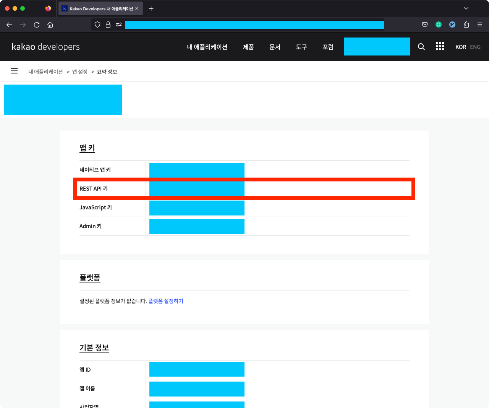Open the 앱 키 section heading link

coord(87,148)
